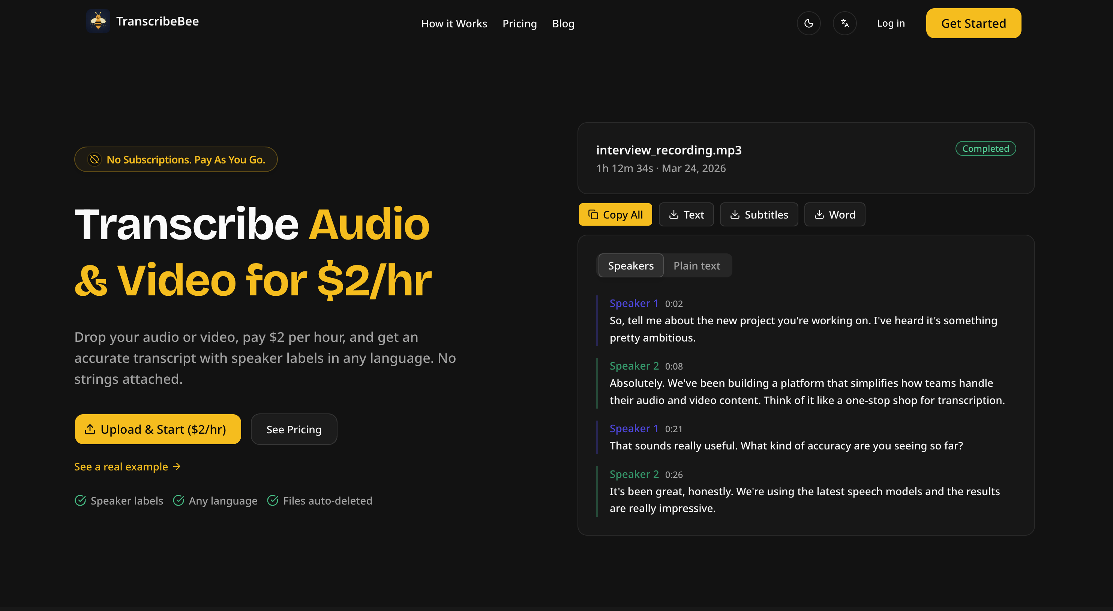The width and height of the screenshot is (1113, 611).
Task: Click the download icon on the Word button
Action: (x=819, y=215)
